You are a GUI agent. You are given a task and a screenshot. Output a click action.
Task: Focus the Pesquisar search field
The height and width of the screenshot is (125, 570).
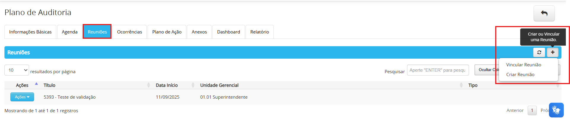(438, 70)
